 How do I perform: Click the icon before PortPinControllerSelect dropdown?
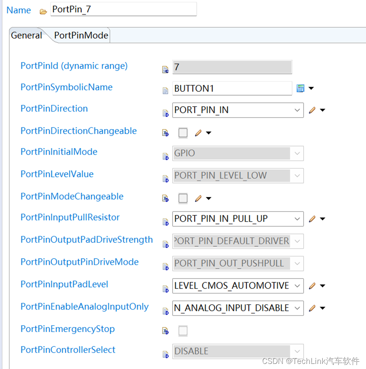[x=166, y=354]
